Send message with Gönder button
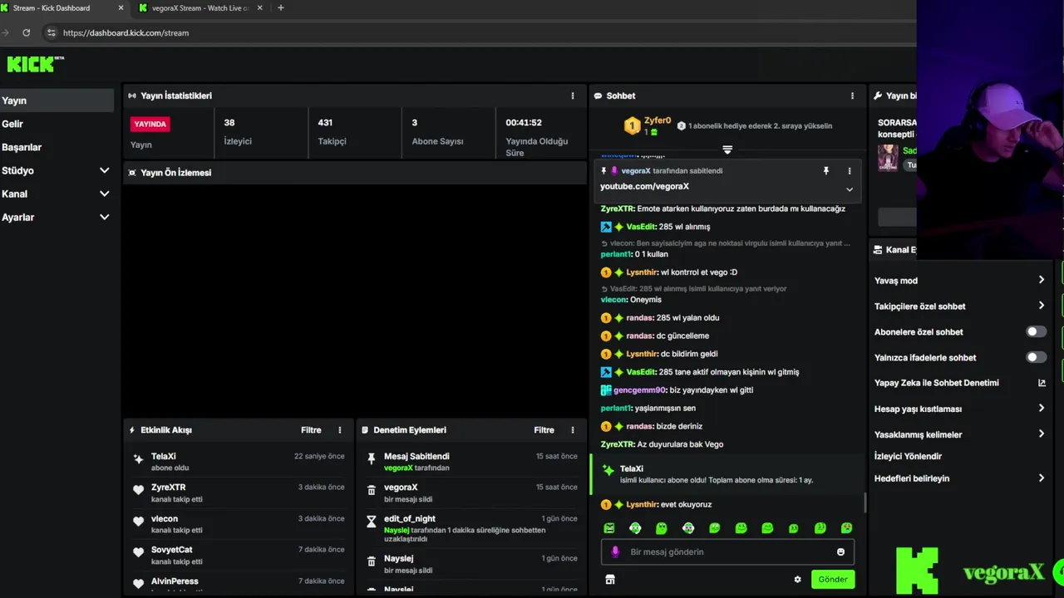The width and height of the screenshot is (1064, 598). click(x=832, y=580)
